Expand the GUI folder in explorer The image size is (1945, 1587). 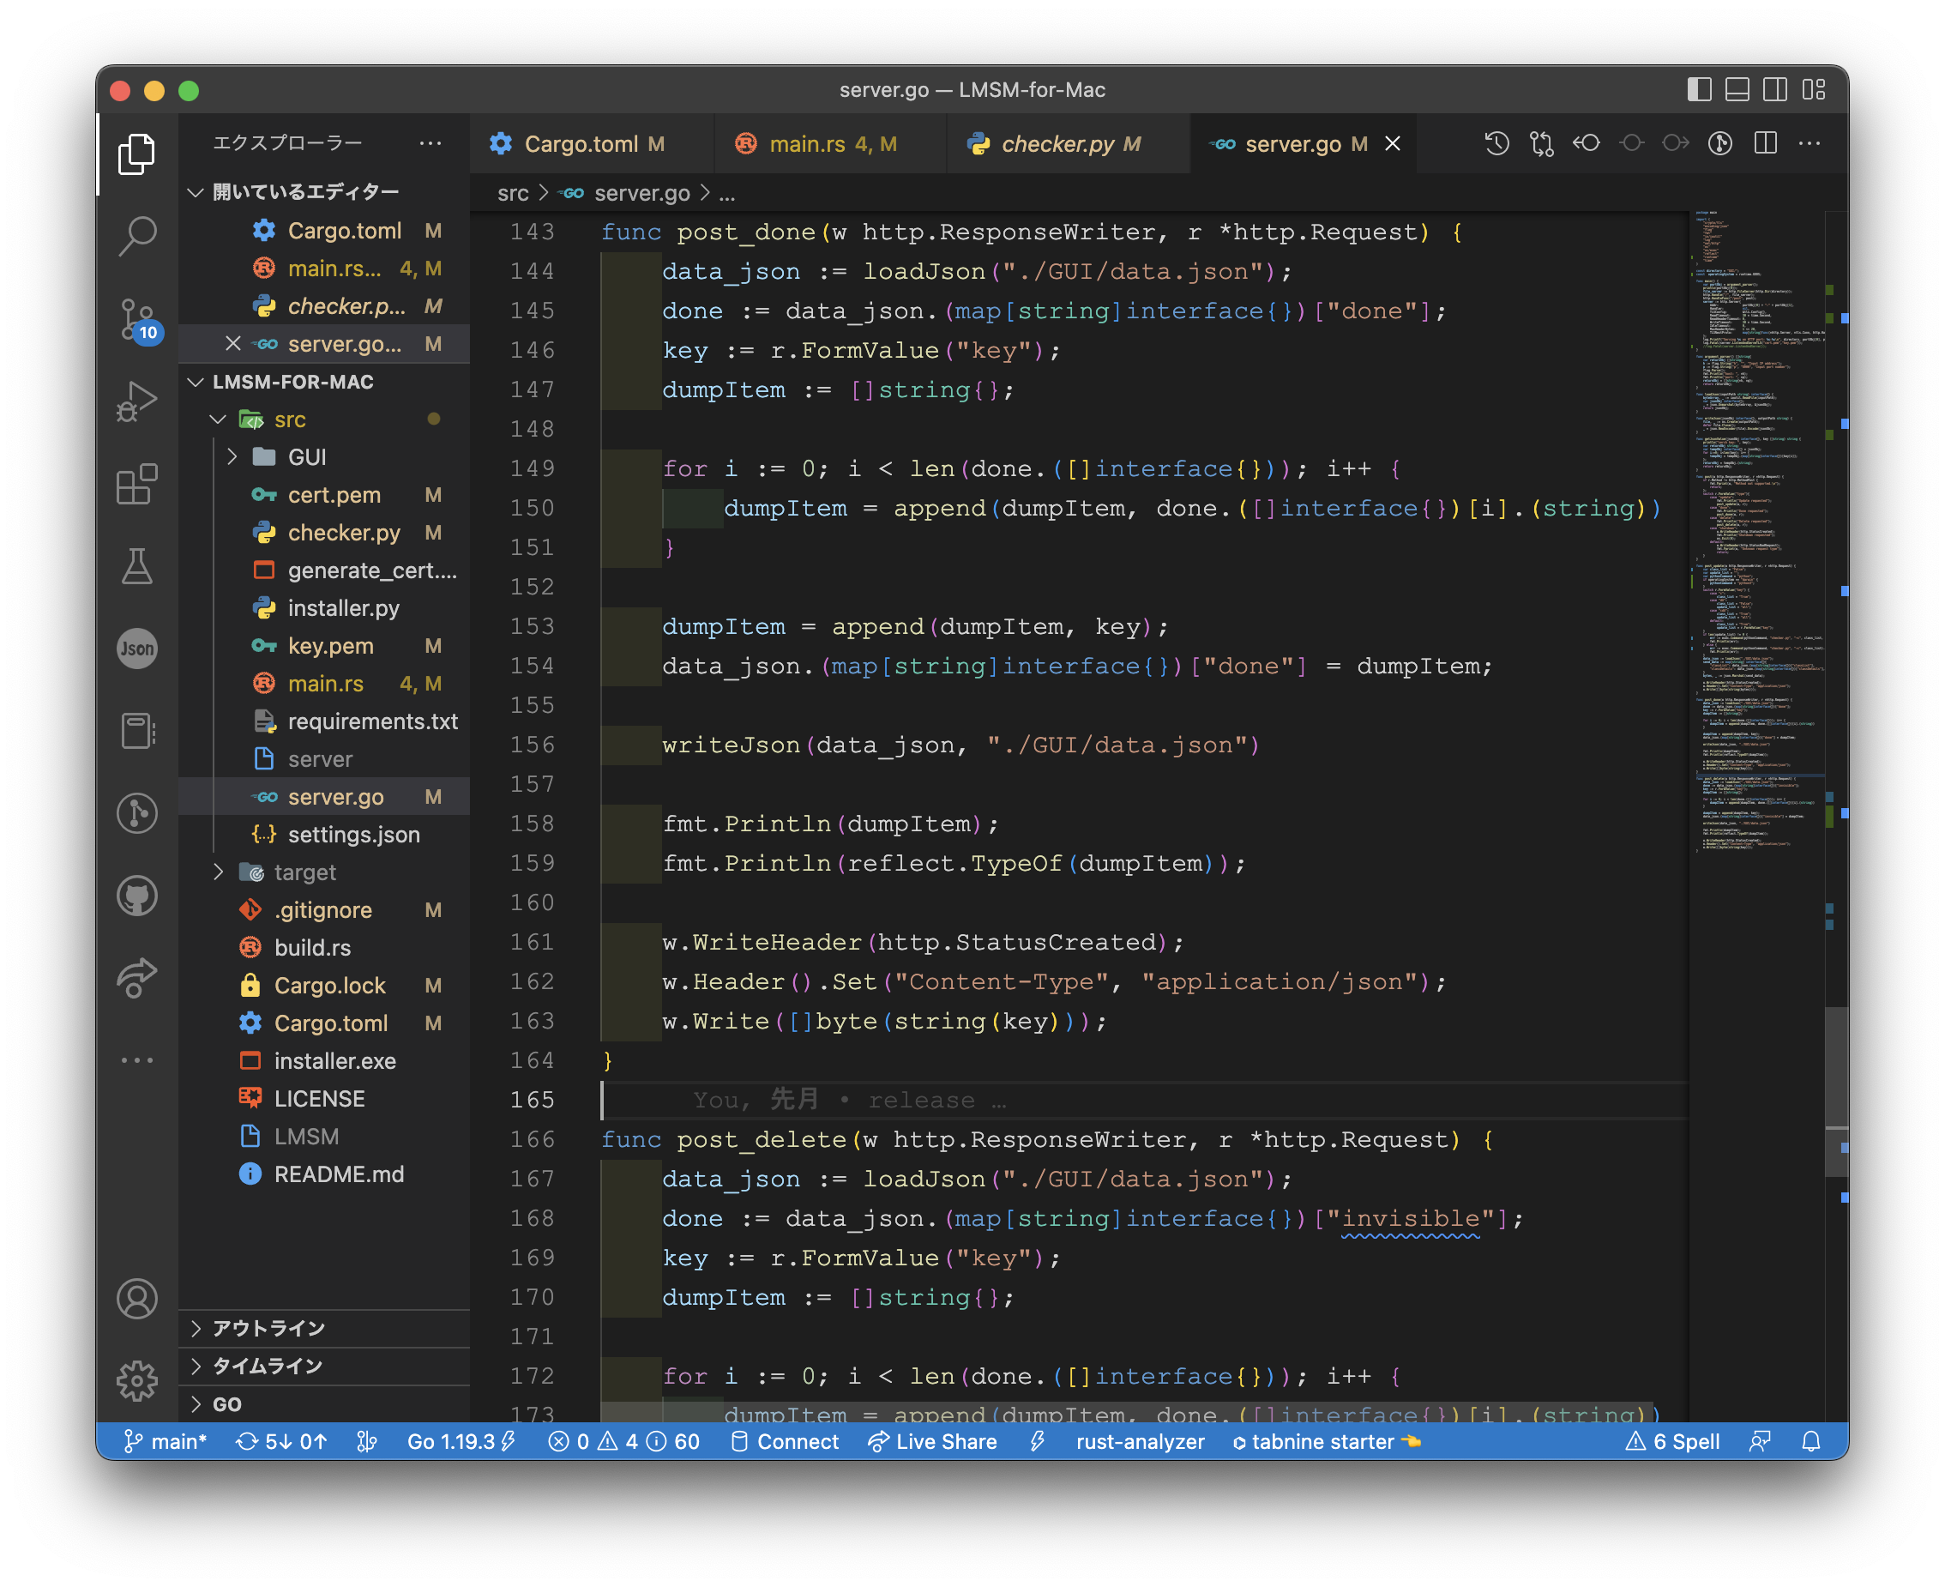306,457
